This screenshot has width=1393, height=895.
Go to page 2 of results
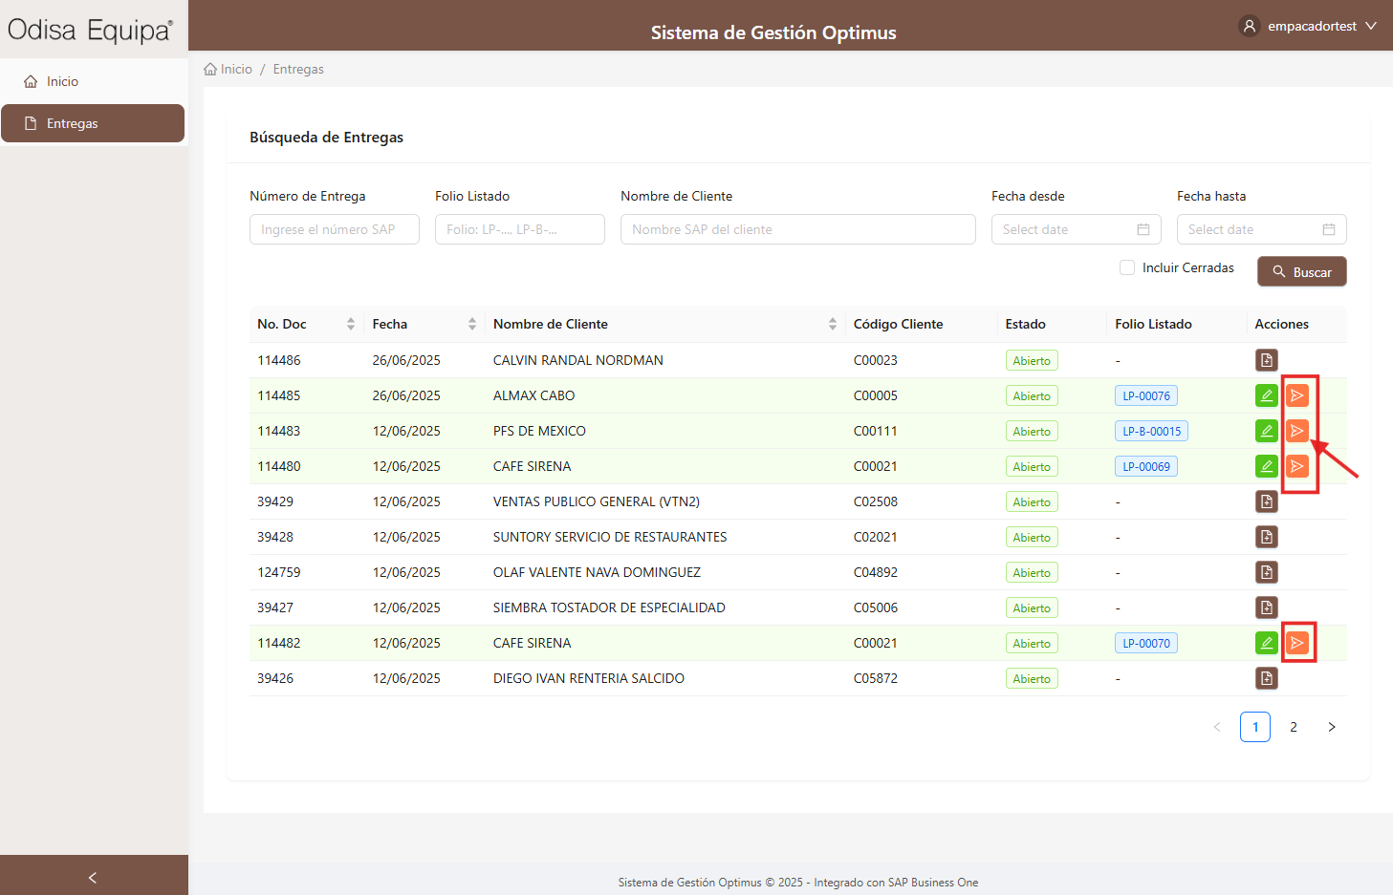pos(1294,727)
